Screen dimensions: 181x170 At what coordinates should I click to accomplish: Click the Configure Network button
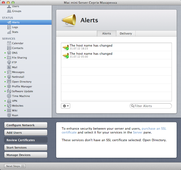click(26, 125)
